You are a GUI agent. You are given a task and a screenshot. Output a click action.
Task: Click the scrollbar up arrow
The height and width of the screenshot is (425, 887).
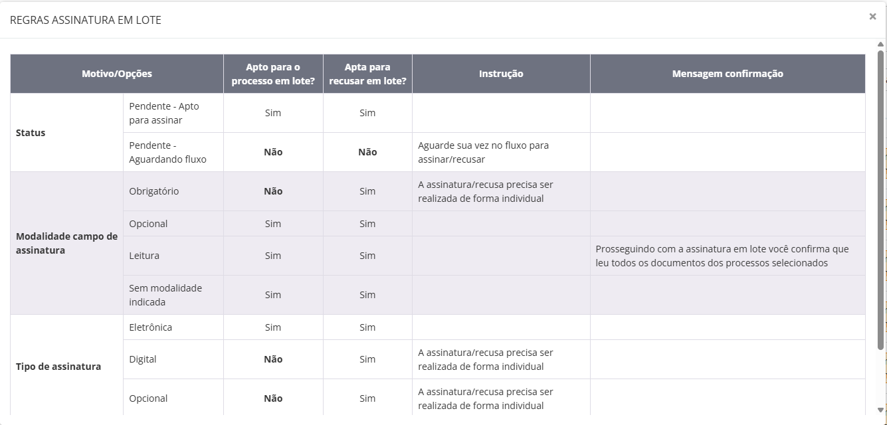click(881, 44)
